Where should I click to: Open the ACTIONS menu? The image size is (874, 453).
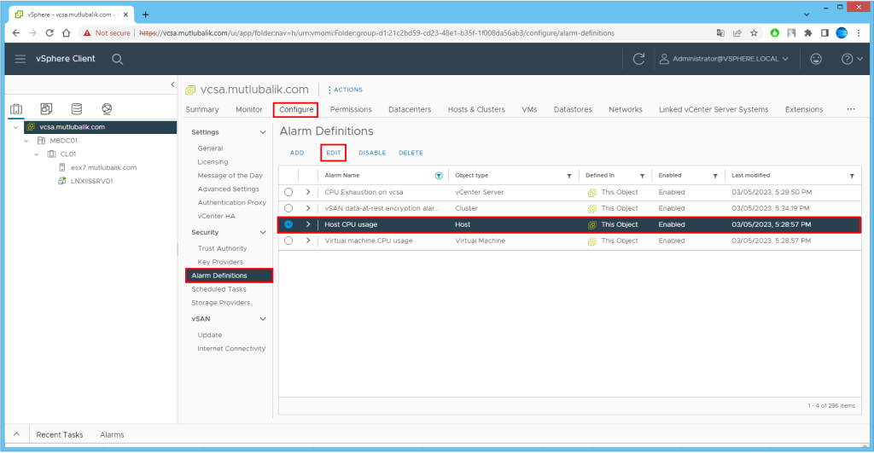click(x=345, y=90)
